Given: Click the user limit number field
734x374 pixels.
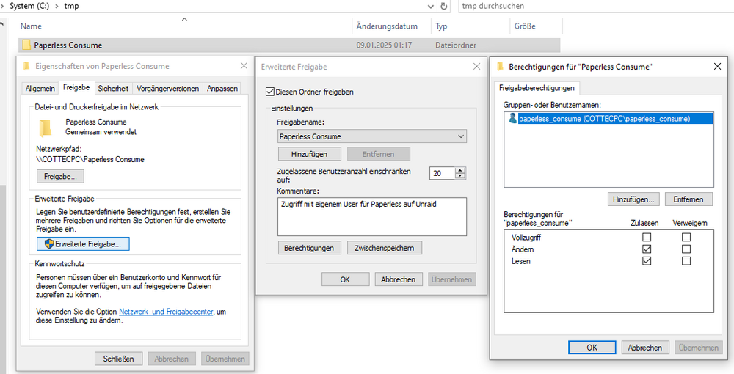Looking at the screenshot, I should pyautogui.click(x=443, y=173).
